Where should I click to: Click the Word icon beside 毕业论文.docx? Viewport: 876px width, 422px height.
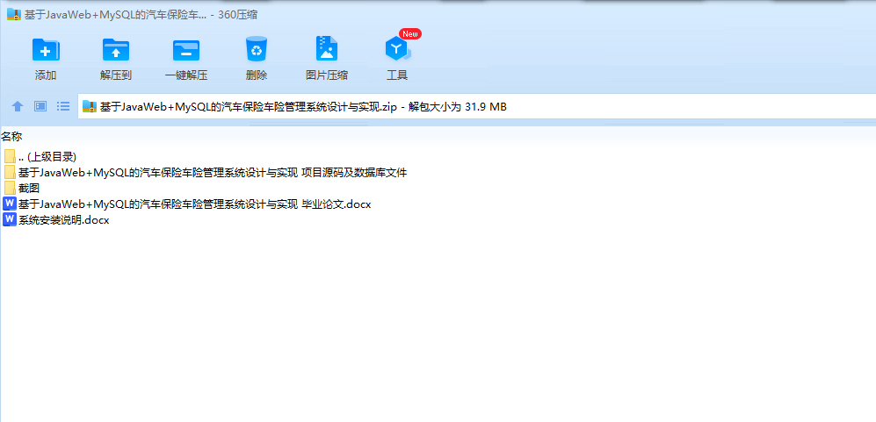click(x=10, y=204)
